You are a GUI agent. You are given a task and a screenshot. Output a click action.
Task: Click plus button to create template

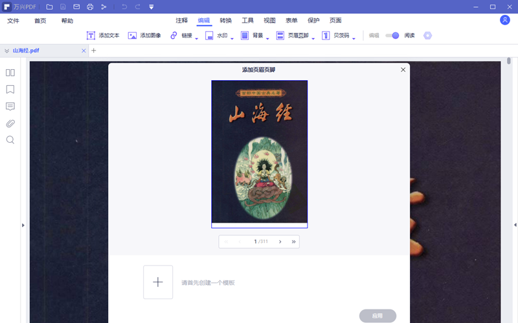point(158,282)
